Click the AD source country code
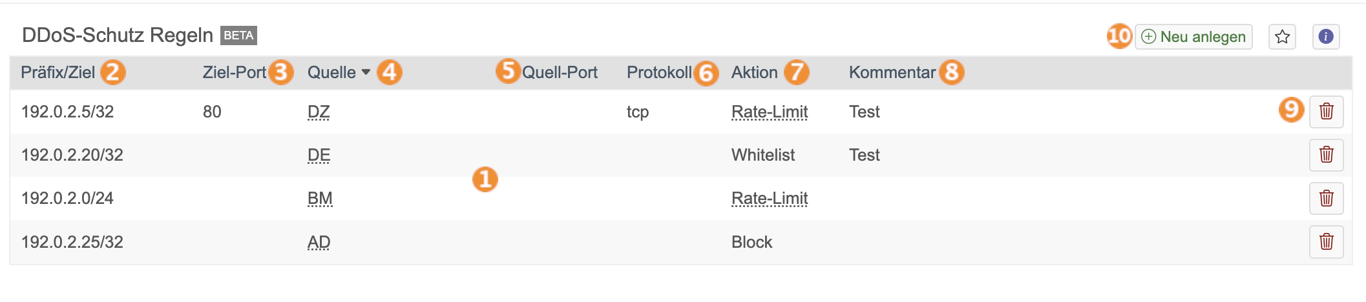Image resolution: width=1366 pixels, height=302 pixels. coord(319,243)
